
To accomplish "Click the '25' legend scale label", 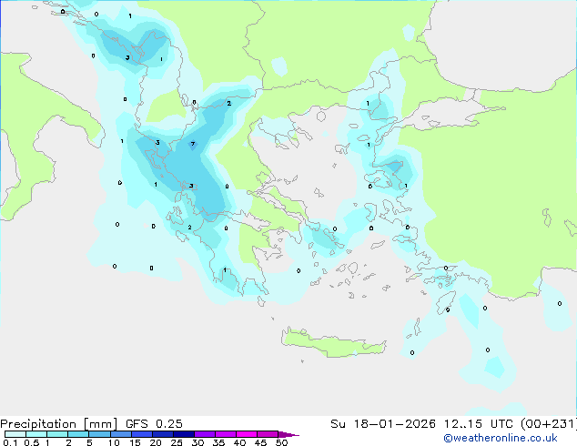I will pyautogui.click(x=177, y=442).
